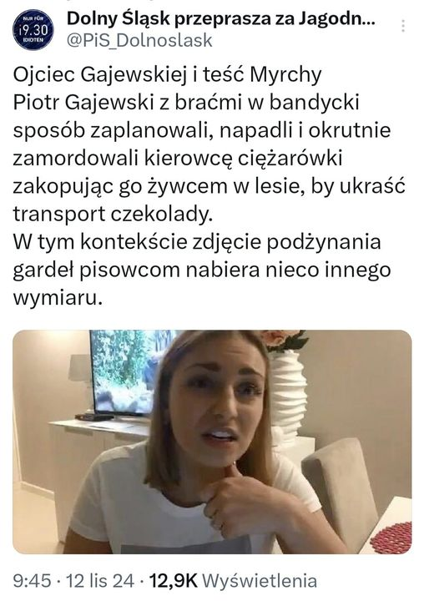Click the TV screen inside the video thumbnail
This screenshot has width=424, height=601.
click(x=129, y=371)
